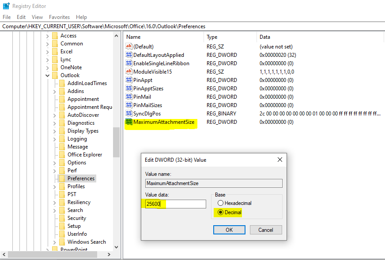Screen dimensions: 385x260
Task: Click the Value data input field
Action: click(x=175, y=204)
